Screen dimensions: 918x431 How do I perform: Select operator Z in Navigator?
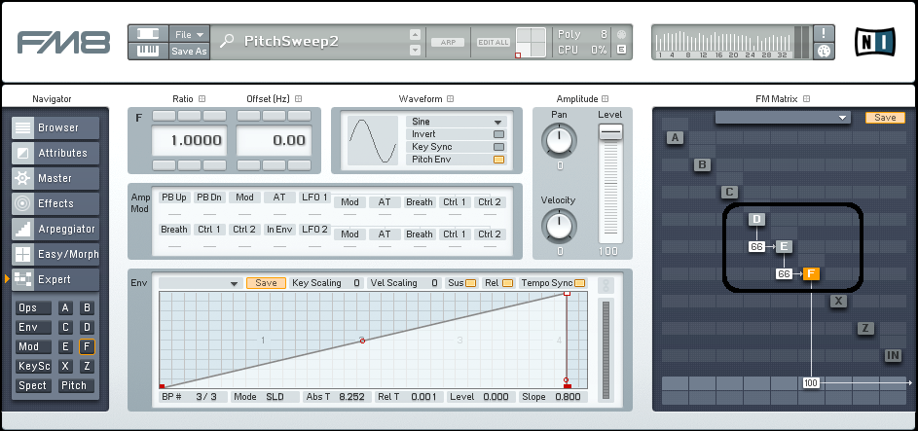coord(87,366)
